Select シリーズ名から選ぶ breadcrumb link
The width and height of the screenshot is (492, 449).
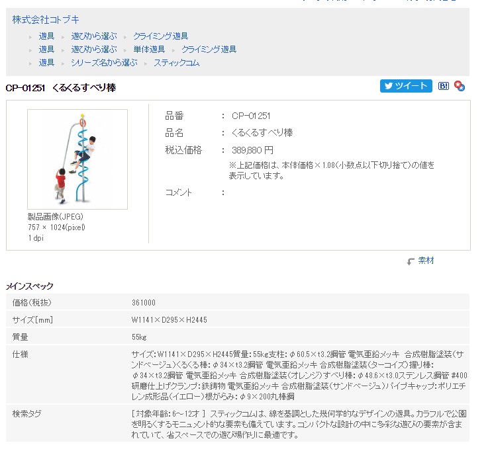[x=104, y=63]
